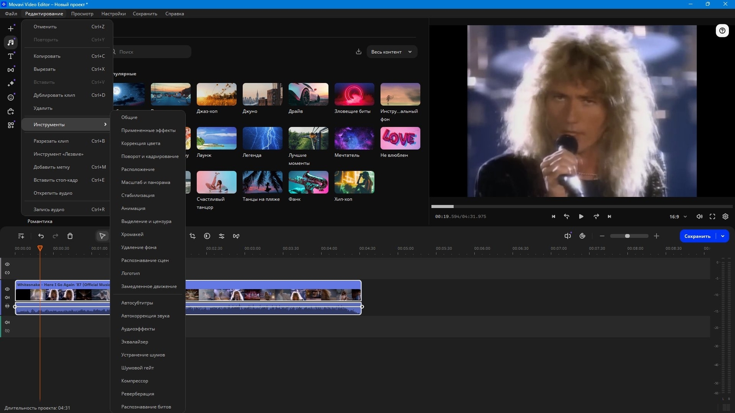Open the Effects magic wand tab

(11, 83)
